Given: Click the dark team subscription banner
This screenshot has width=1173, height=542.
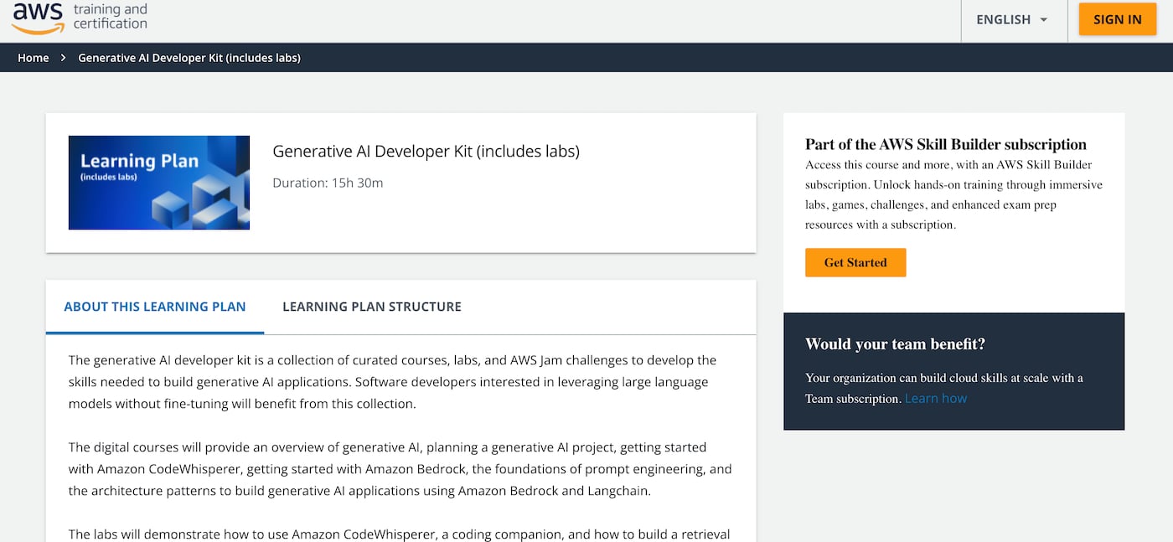Looking at the screenshot, I should point(953,371).
